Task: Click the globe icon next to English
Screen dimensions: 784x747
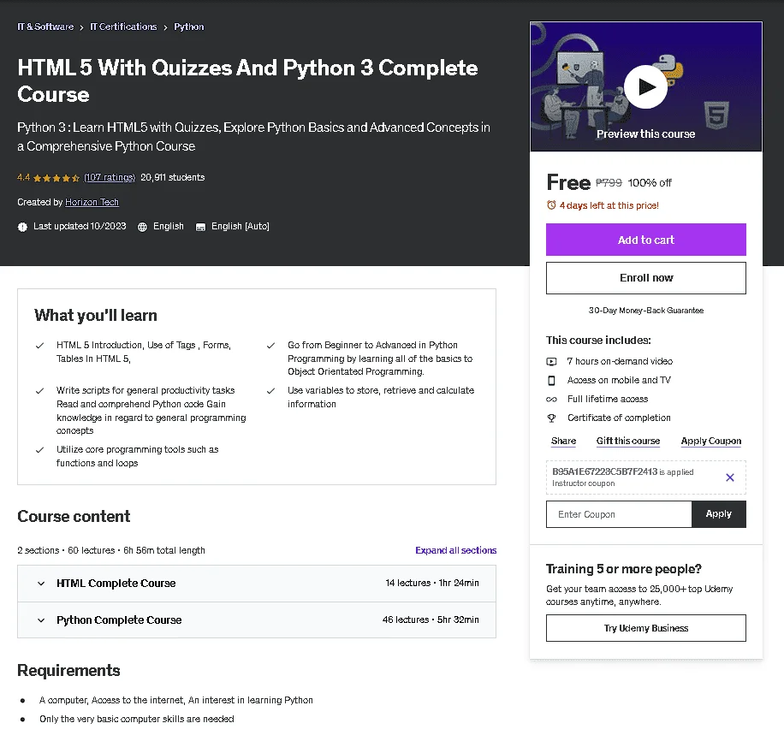Action: pos(142,227)
